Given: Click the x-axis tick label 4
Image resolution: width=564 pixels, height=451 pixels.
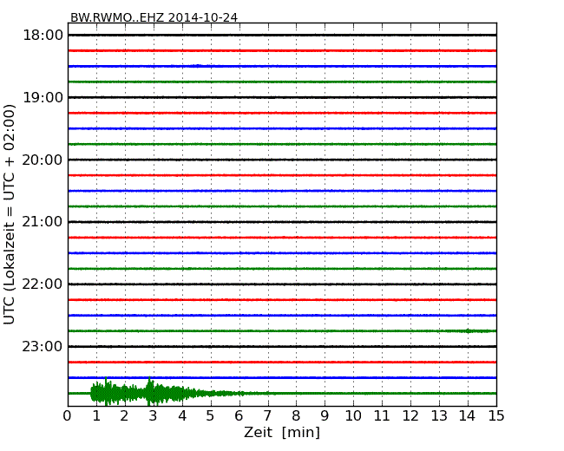Looking at the screenshot, I should [182, 416].
